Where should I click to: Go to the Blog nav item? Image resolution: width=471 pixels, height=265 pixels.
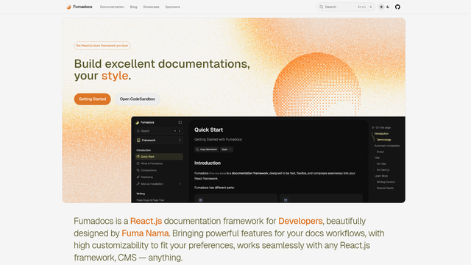[x=134, y=7]
